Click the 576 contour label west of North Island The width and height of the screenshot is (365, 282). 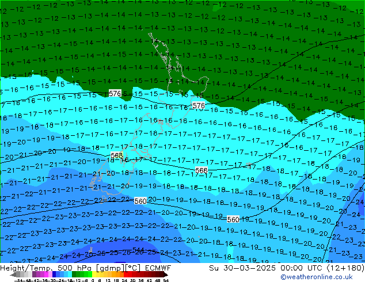pos(115,93)
